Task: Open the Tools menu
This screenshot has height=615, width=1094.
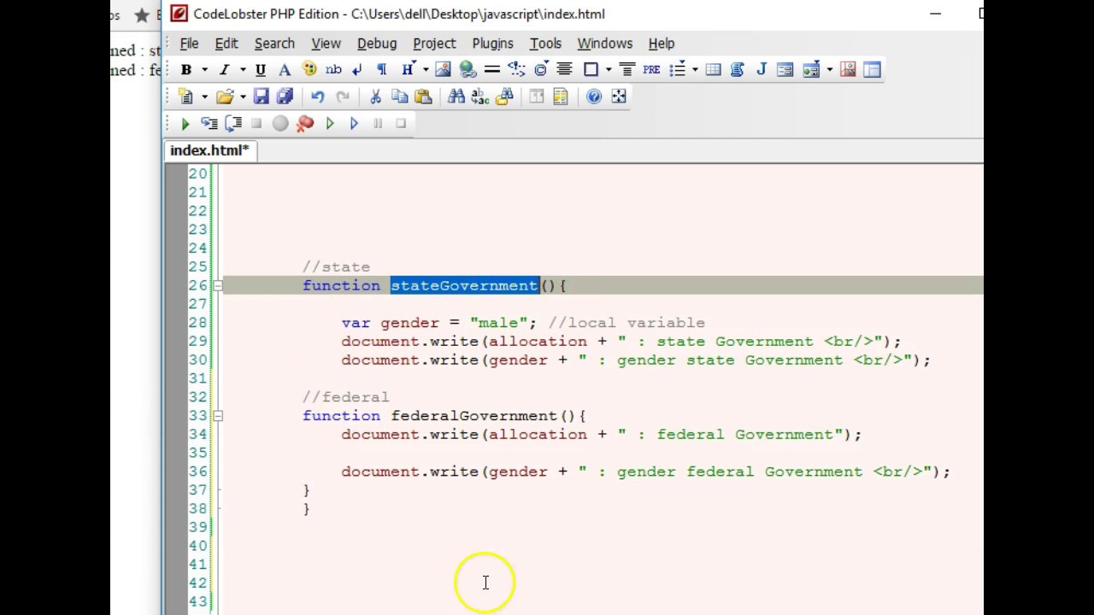Action: point(545,44)
